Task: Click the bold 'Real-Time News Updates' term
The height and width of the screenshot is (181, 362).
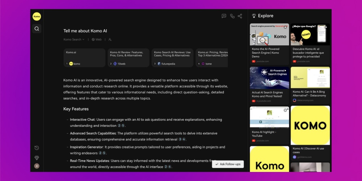Action: (x=89, y=161)
